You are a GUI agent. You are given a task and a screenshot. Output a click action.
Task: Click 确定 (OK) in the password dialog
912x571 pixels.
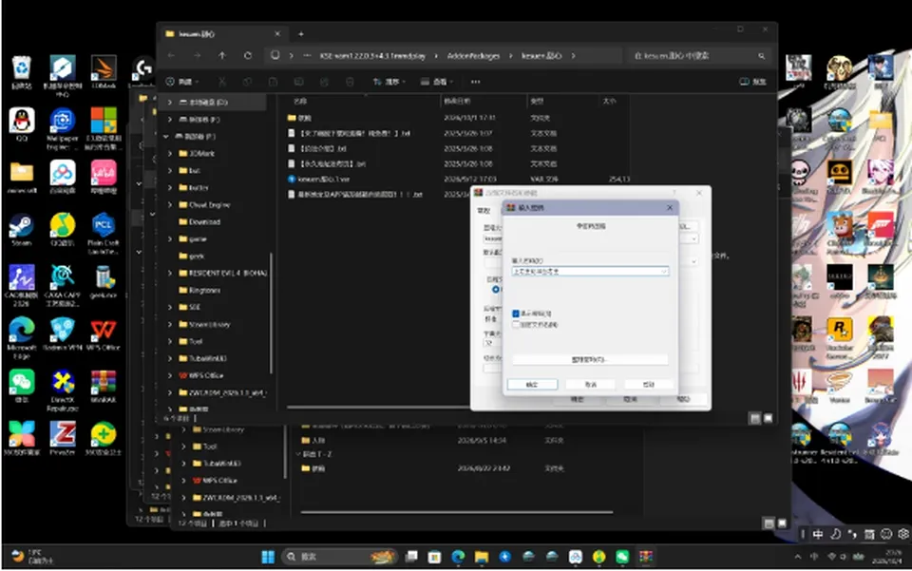[x=532, y=385]
